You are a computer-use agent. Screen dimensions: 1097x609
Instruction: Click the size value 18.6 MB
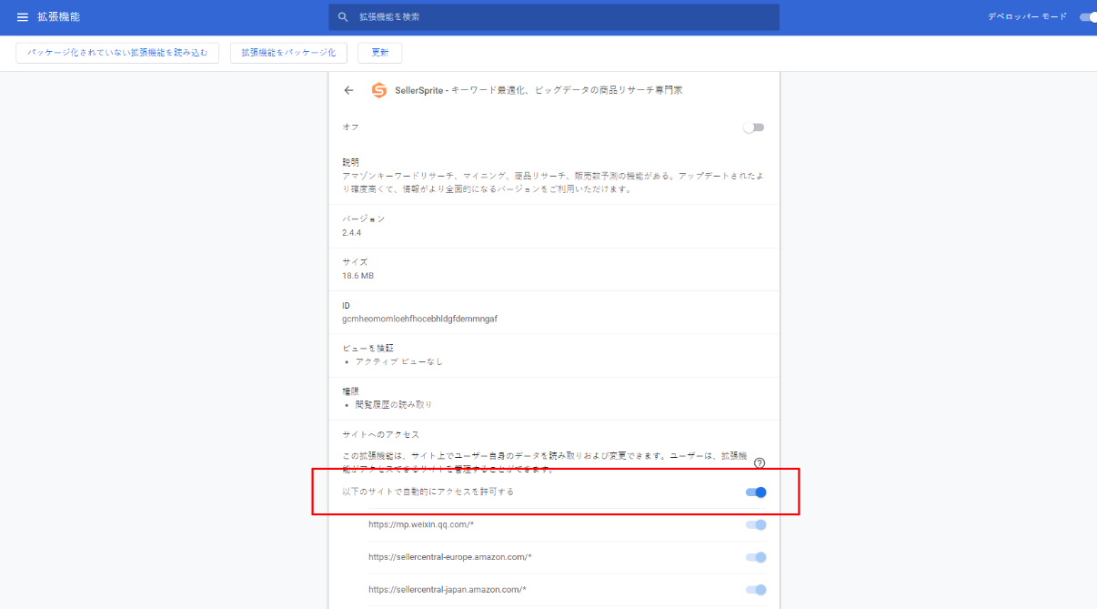[357, 276]
